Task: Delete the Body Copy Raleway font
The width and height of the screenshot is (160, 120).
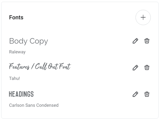Action: [147, 41]
